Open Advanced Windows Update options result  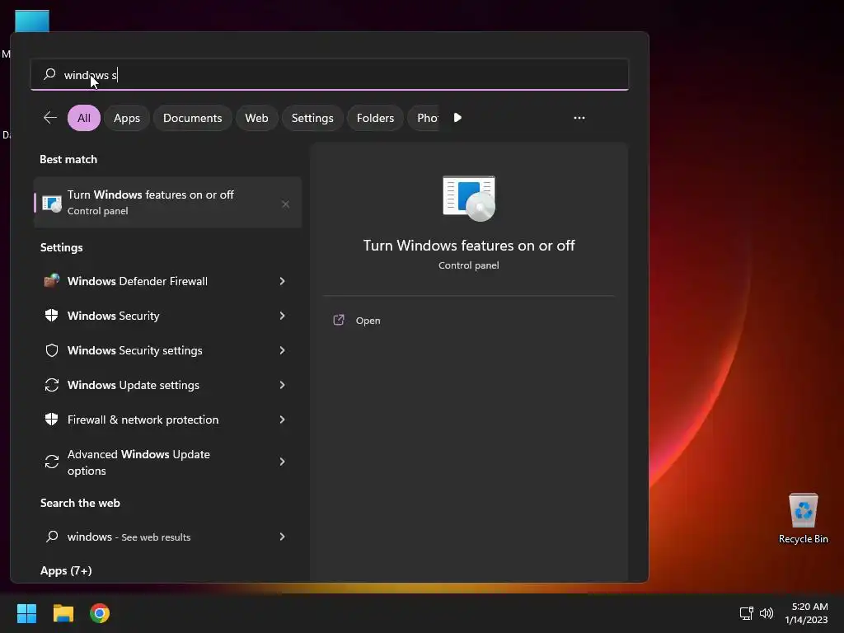[x=167, y=462]
